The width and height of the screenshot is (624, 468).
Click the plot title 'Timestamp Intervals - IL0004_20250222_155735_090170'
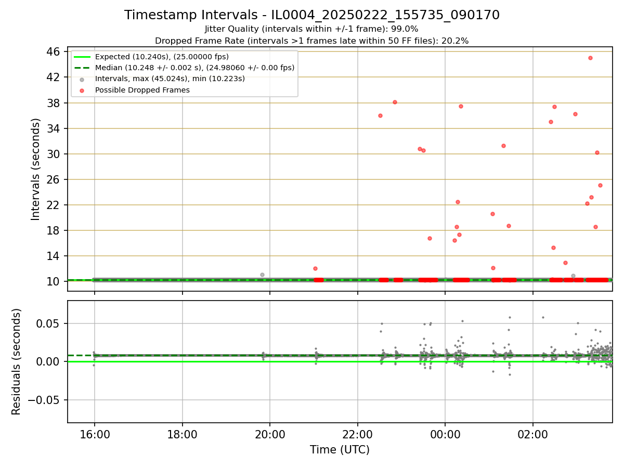(312, 15)
